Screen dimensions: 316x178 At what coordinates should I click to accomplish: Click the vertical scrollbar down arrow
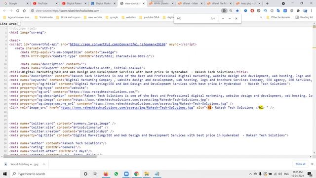(x=314, y=153)
